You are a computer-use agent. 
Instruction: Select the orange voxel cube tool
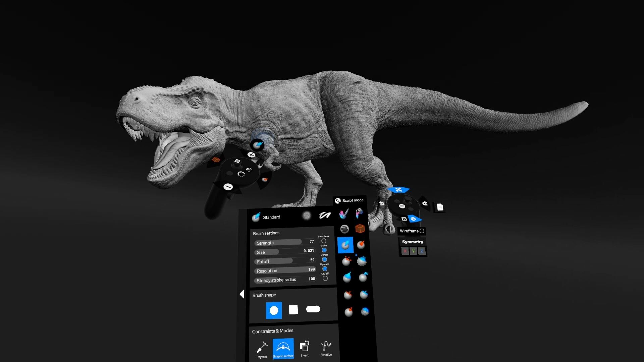[x=359, y=228]
